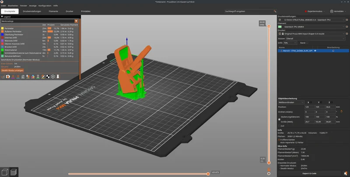Screen dimensions: 350x177
Task: Switch to layered preview view icon
Action: pos(14,172)
